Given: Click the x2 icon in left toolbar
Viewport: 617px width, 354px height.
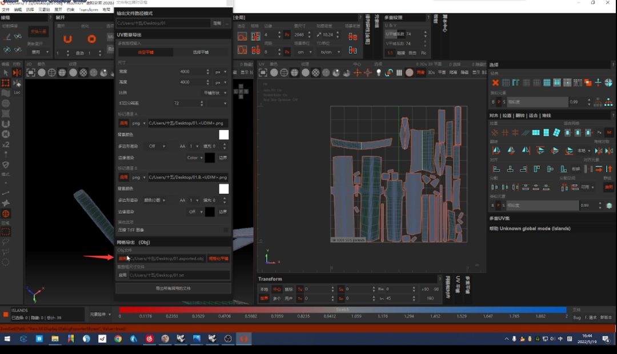Looking at the screenshot, I should (x=6, y=144).
